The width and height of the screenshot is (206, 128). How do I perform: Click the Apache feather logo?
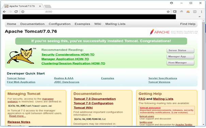tap(173, 32)
